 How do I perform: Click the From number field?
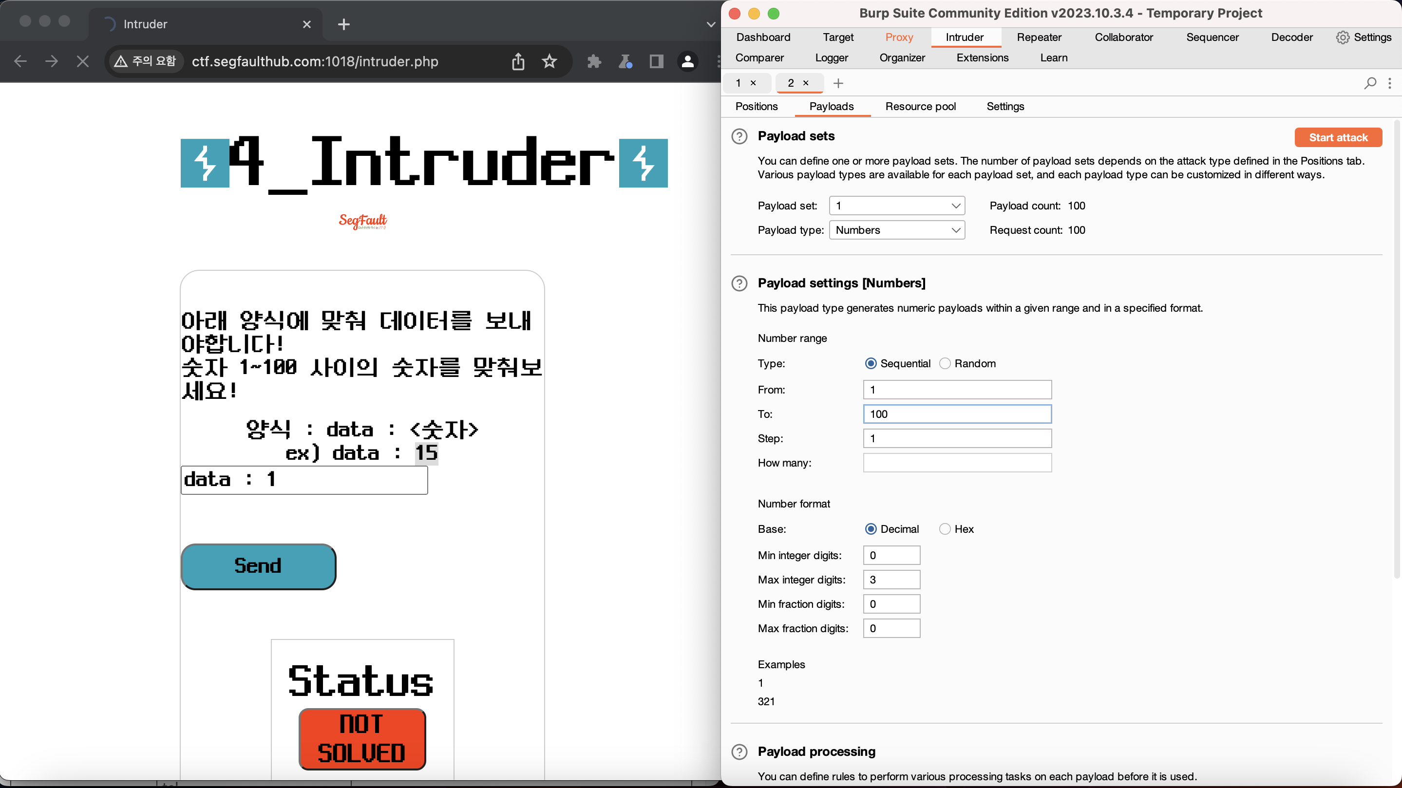[x=957, y=390]
